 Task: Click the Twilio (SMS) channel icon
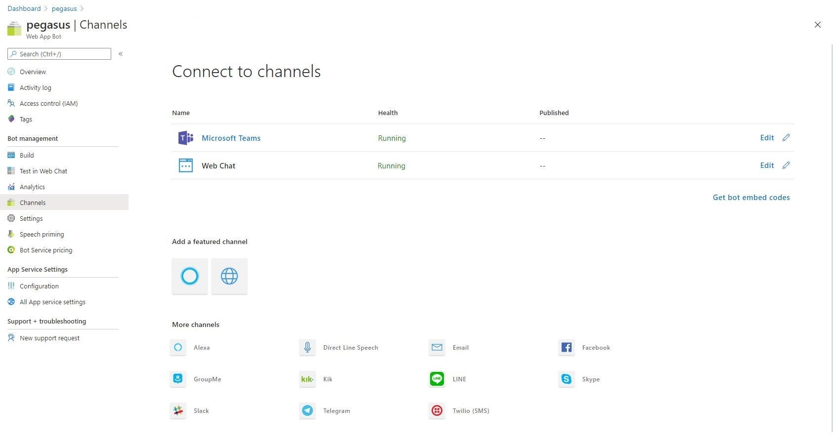click(x=437, y=410)
